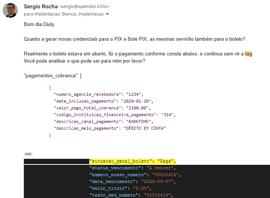Click highlighted line 'situacao_geral_boleto": "Paga"'
The height and width of the screenshot is (198, 270).
coord(133,161)
